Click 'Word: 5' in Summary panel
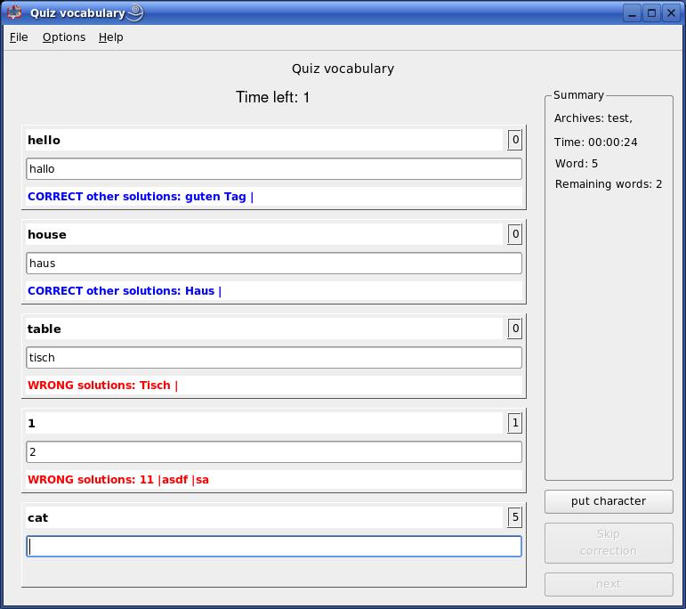 [577, 164]
